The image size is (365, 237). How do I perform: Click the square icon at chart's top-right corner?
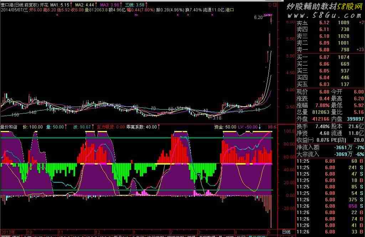(274, 5)
